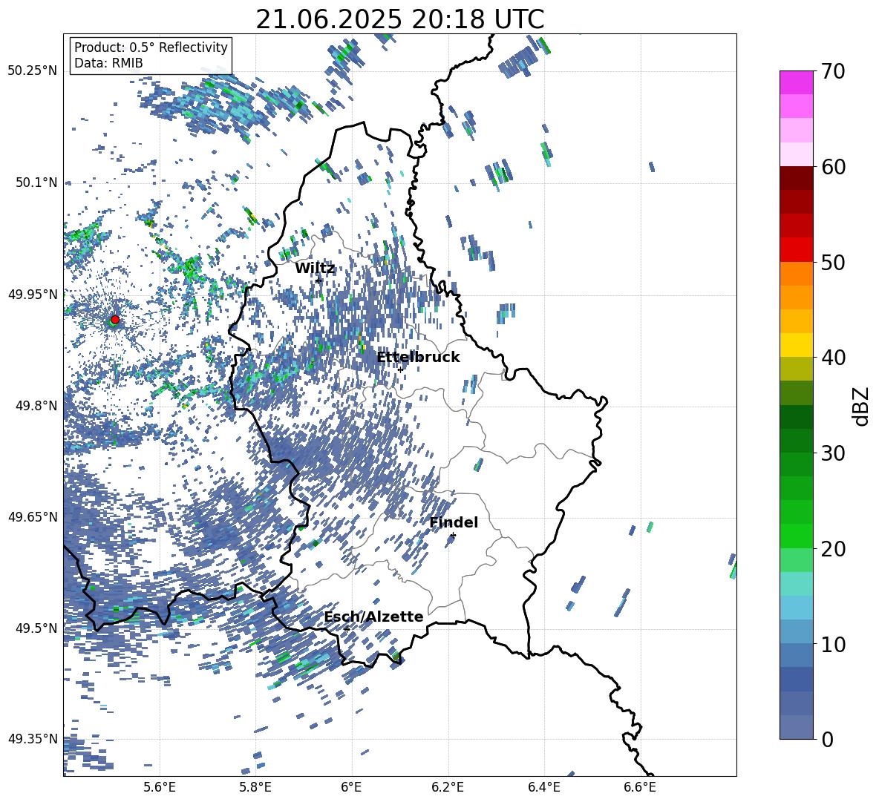Screen dimensions: 879x802
Task: Click the 6.2°E longitude label
Action: click(x=448, y=787)
